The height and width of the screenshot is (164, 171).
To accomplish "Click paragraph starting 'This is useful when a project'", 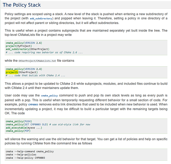I will pos(86,32).
